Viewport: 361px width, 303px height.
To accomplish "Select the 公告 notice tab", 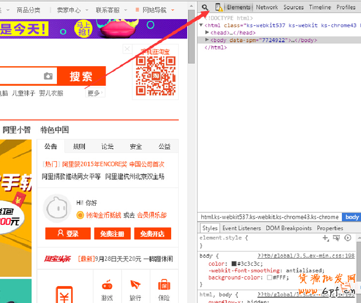I will point(51,146).
